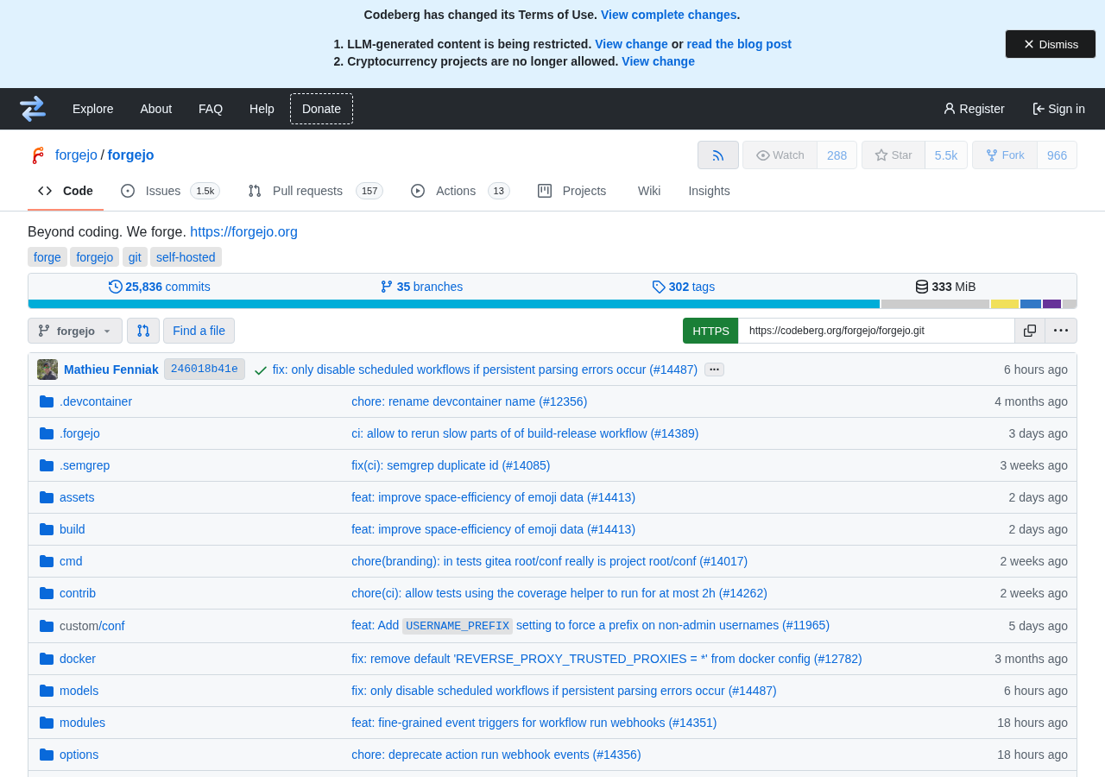The height and width of the screenshot is (777, 1105).
Task: Open the modules folder icon
Action: [x=47, y=723]
